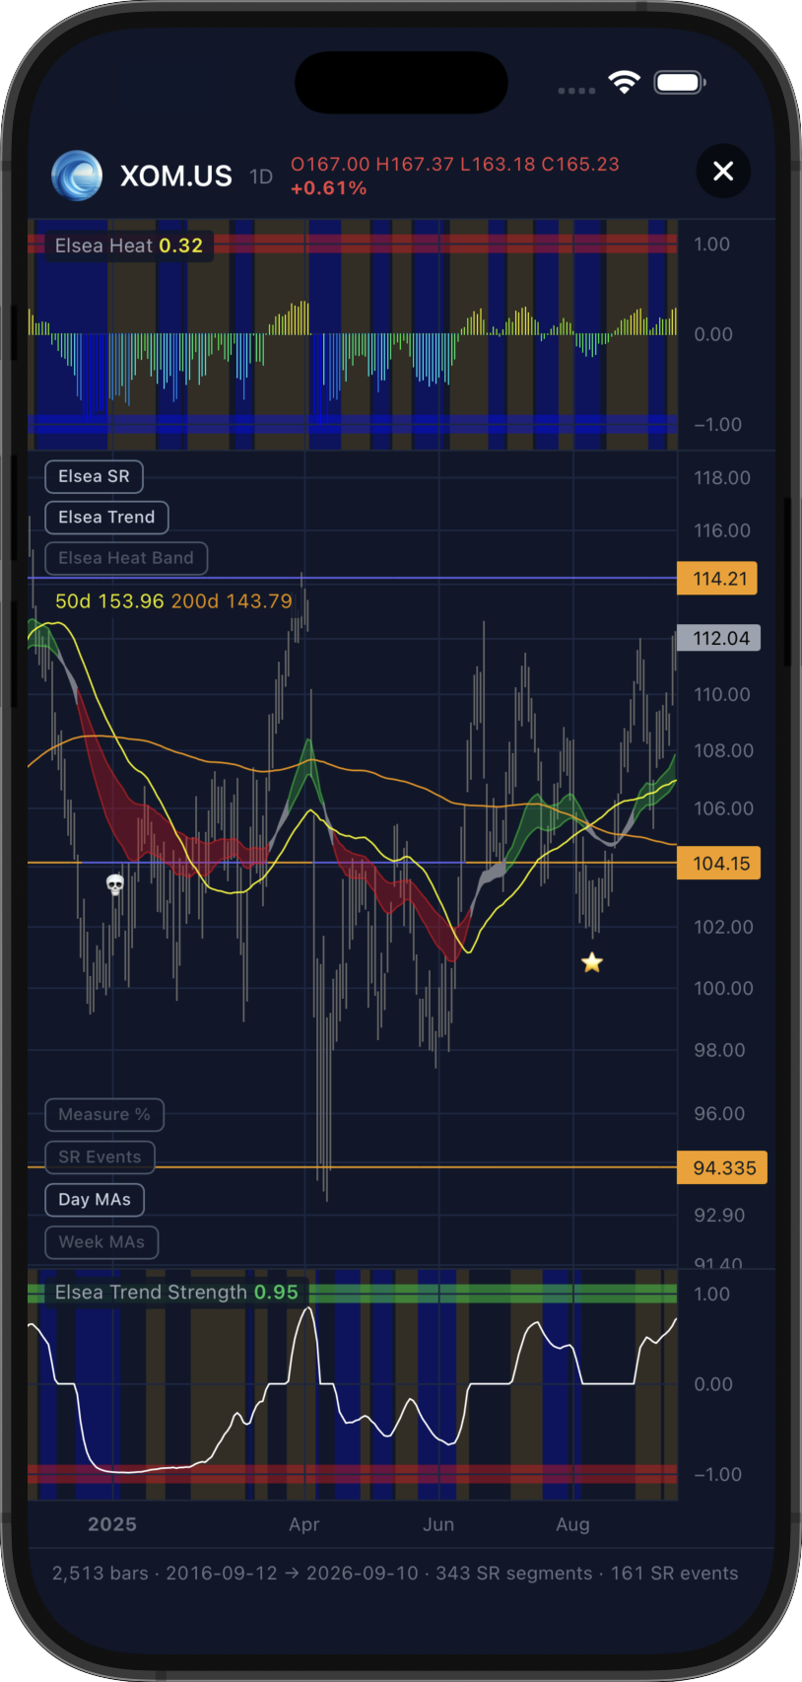
Task: Toggle Day MAs display
Action: click(95, 1199)
